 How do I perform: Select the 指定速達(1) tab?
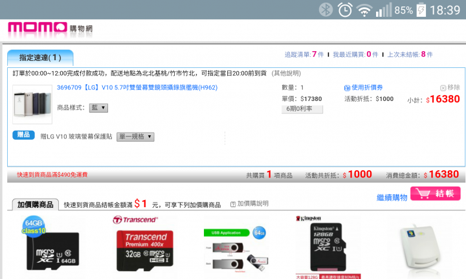40,58
